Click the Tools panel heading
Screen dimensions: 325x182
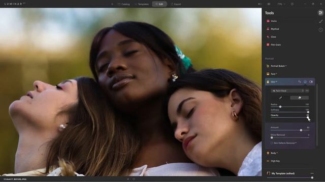click(269, 13)
